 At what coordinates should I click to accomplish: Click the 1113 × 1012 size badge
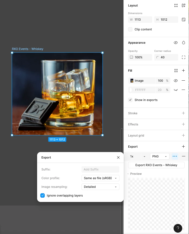click(x=57, y=139)
